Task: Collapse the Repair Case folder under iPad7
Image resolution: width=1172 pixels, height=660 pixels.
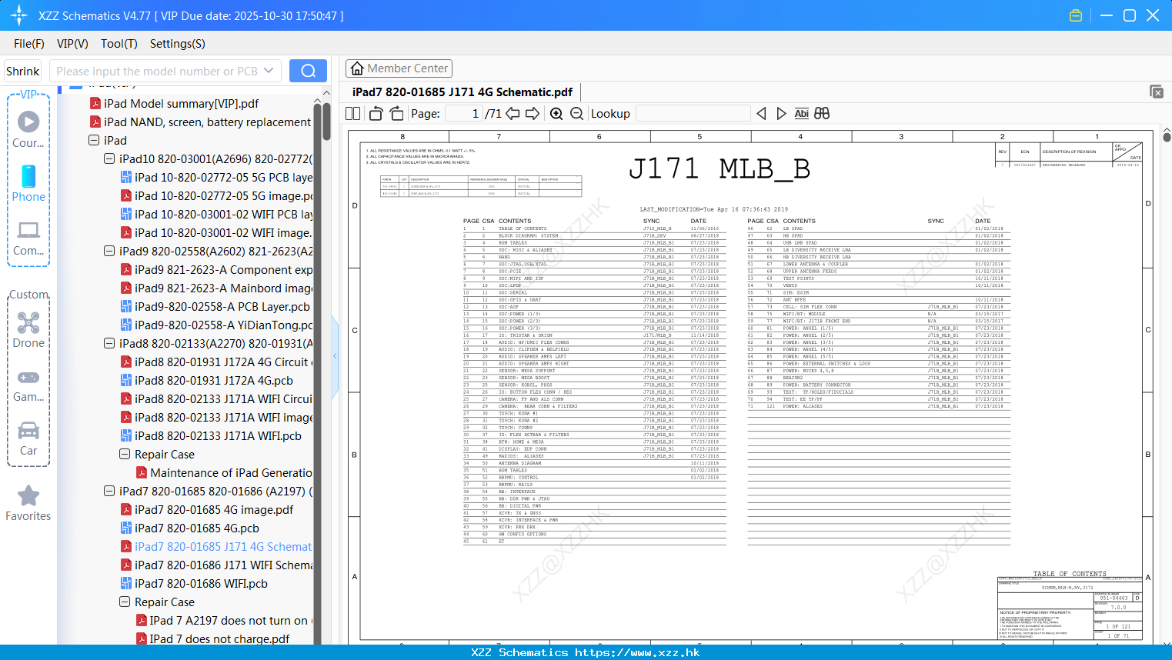Action: pos(125,602)
